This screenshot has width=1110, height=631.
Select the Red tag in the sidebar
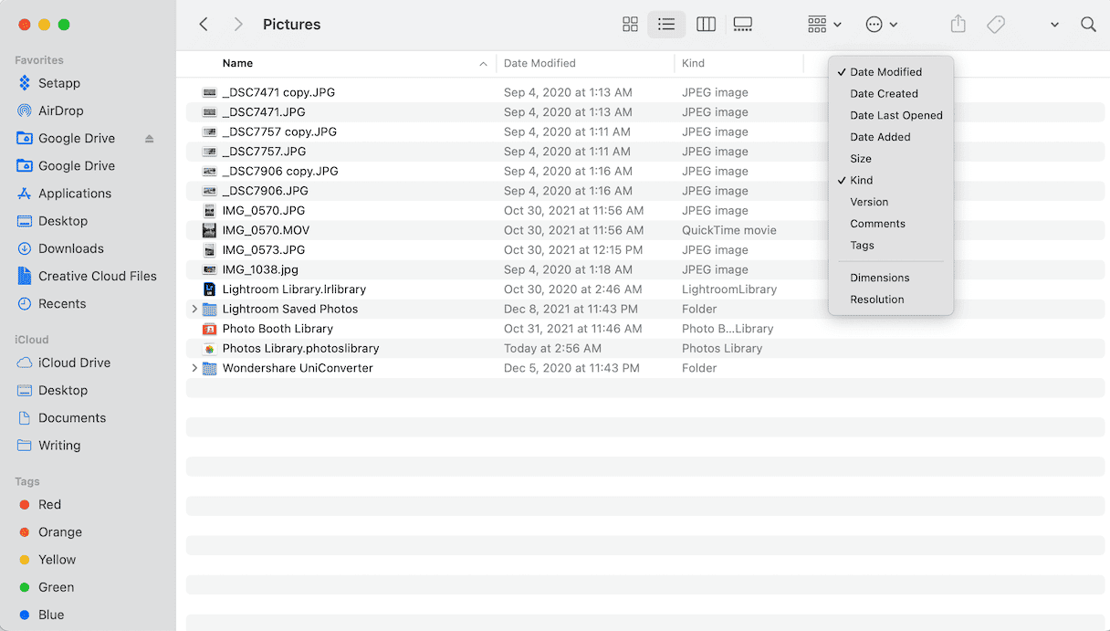(x=49, y=504)
